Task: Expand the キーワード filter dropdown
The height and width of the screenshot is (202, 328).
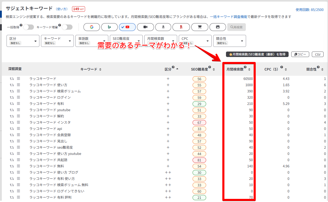Action: click(x=57, y=41)
